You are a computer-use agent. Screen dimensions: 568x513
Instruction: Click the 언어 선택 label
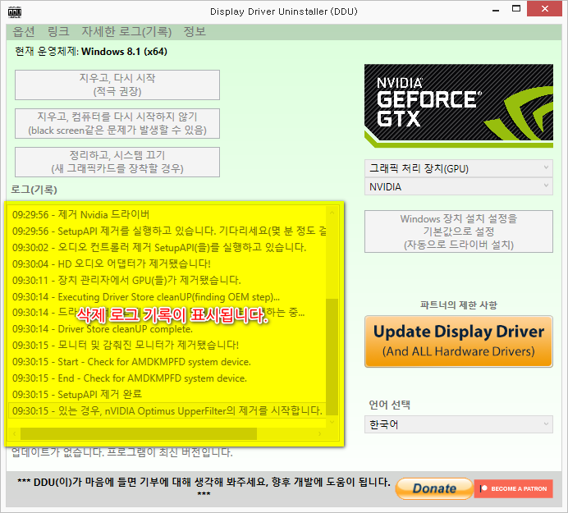click(x=389, y=405)
